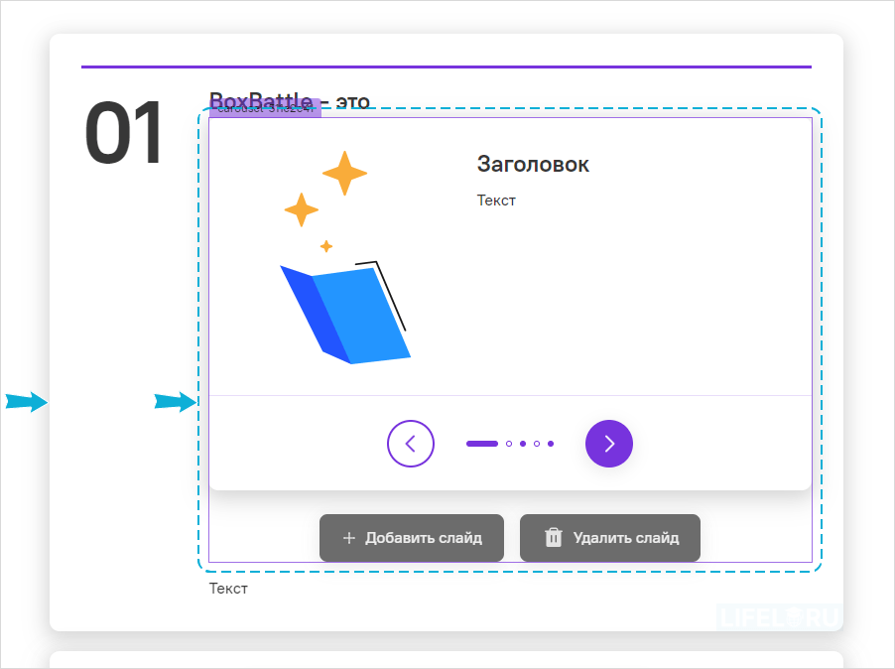Jump to the second slide indicator dot
895x669 pixels.
pos(509,444)
